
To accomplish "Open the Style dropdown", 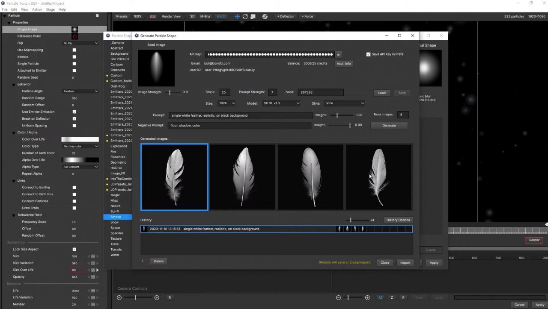I will tap(344, 103).
